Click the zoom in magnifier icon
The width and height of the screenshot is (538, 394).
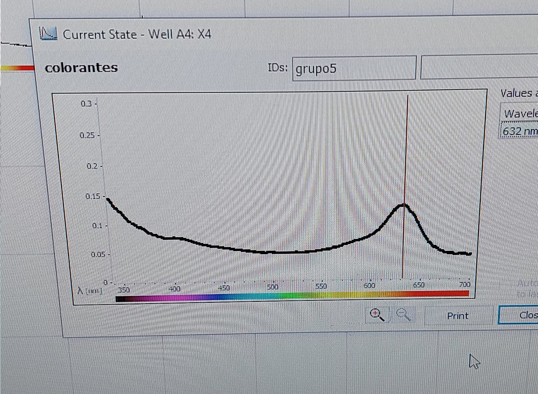coord(377,315)
